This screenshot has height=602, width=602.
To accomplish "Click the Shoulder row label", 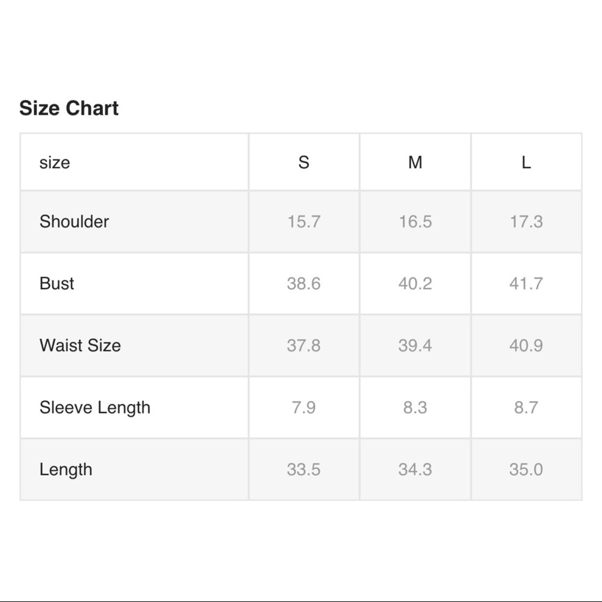I will [74, 222].
